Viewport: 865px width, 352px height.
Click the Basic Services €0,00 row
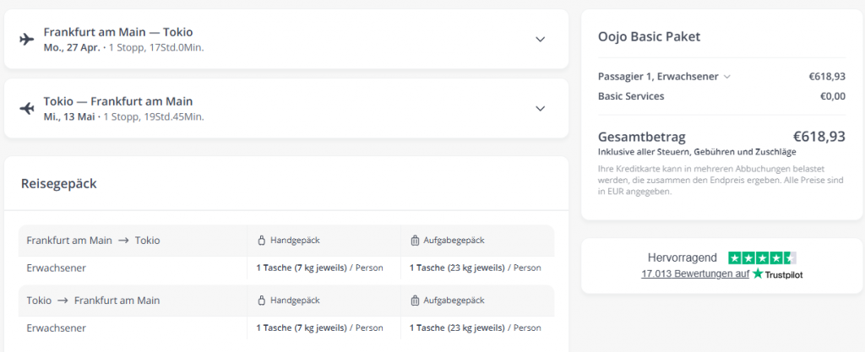[x=721, y=96]
